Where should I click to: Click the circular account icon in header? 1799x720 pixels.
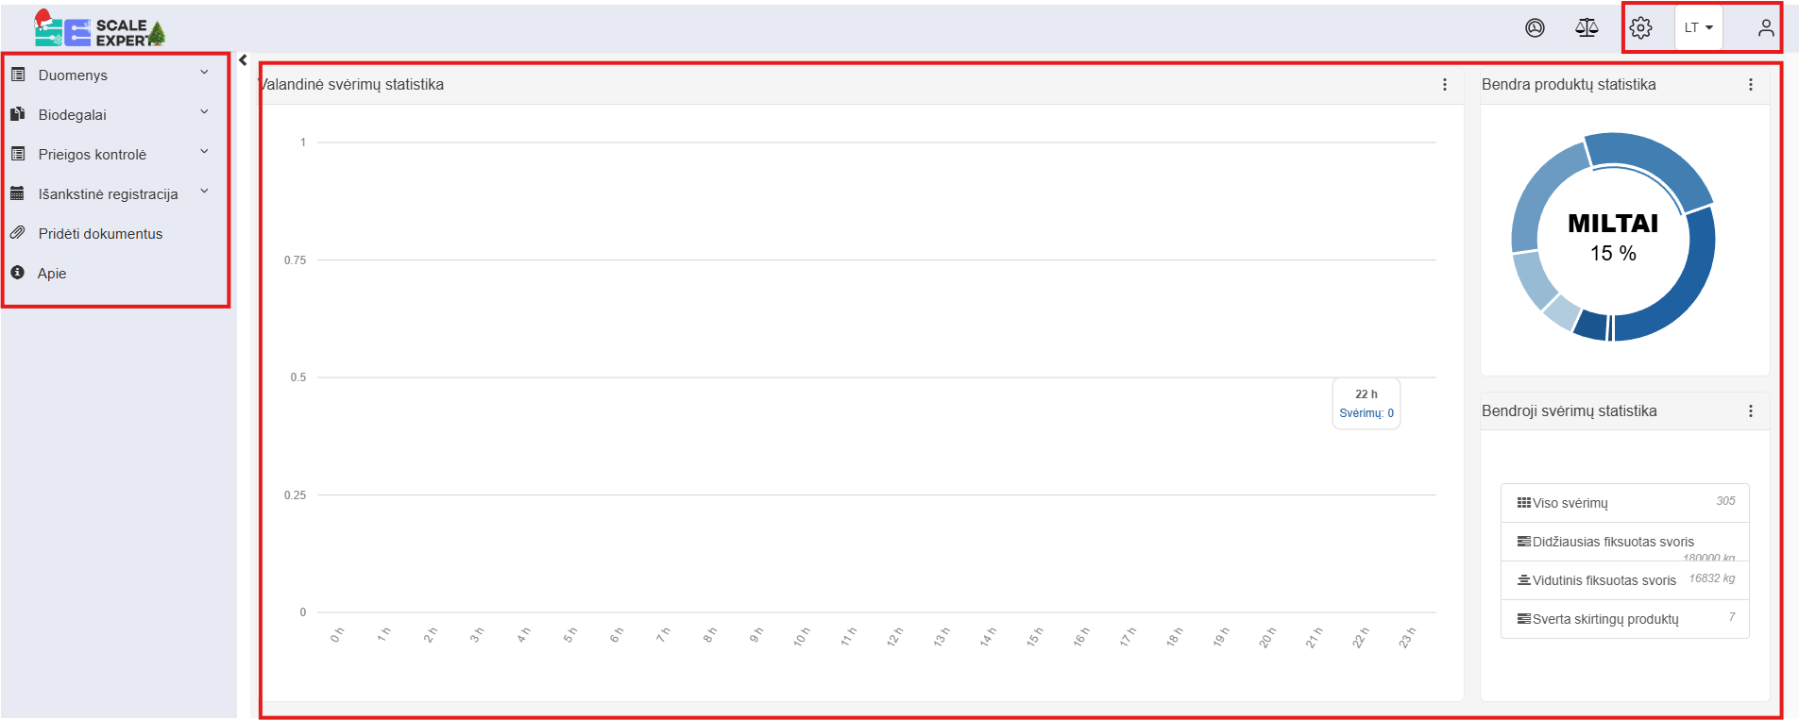pyautogui.click(x=1536, y=28)
